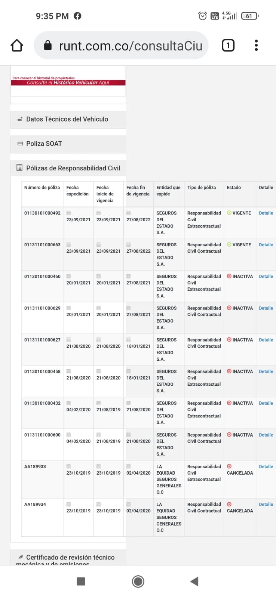
Task: Tap the green VIGENTE icon for policy 01130101000492
Action: pyautogui.click(x=229, y=213)
